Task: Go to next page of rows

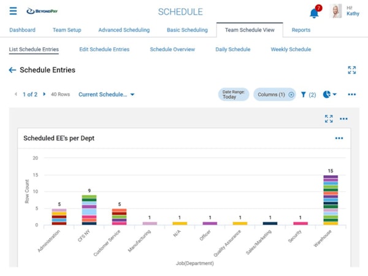Action: 45,94
